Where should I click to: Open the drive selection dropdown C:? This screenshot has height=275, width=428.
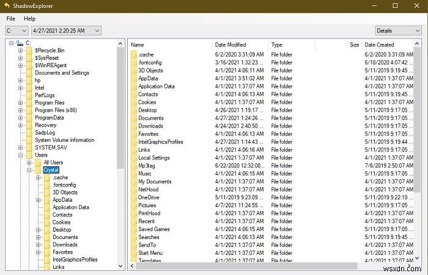[17, 31]
